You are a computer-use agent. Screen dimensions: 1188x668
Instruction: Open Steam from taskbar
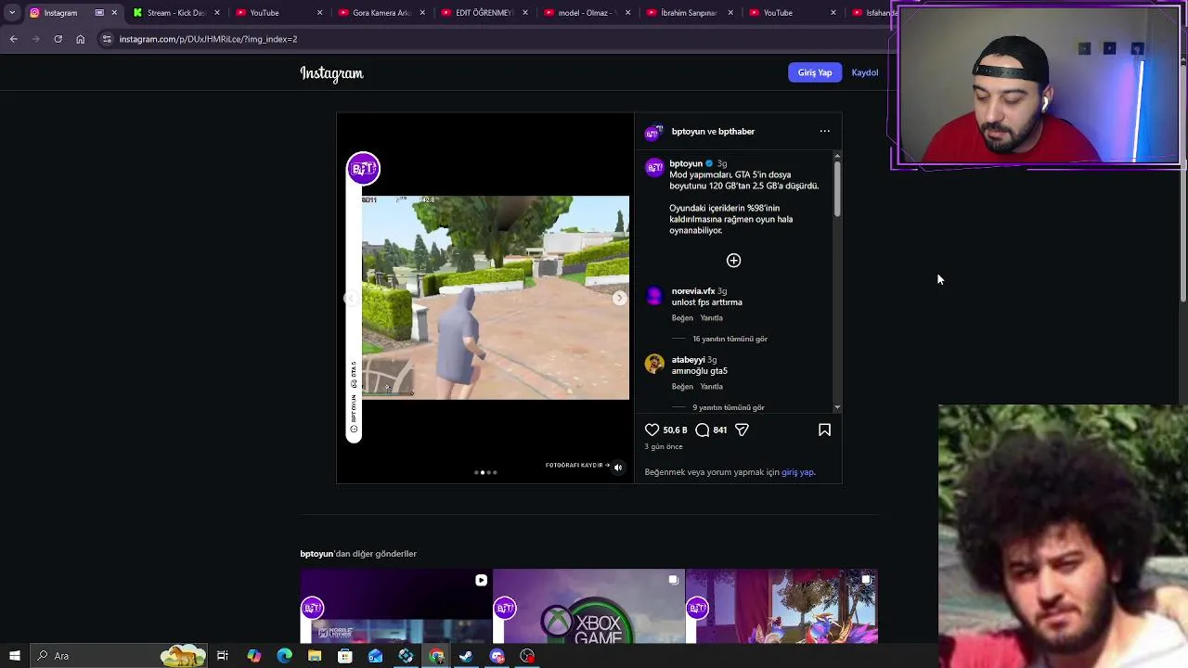(466, 656)
